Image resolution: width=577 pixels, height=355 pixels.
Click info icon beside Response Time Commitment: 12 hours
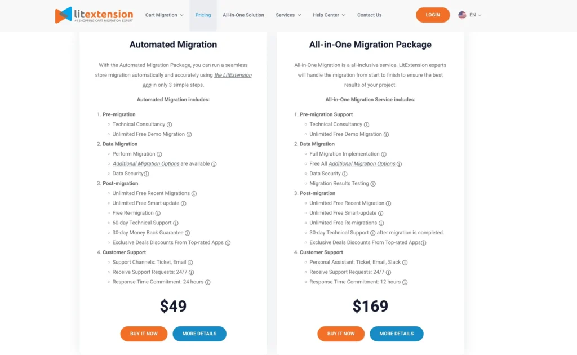click(405, 282)
